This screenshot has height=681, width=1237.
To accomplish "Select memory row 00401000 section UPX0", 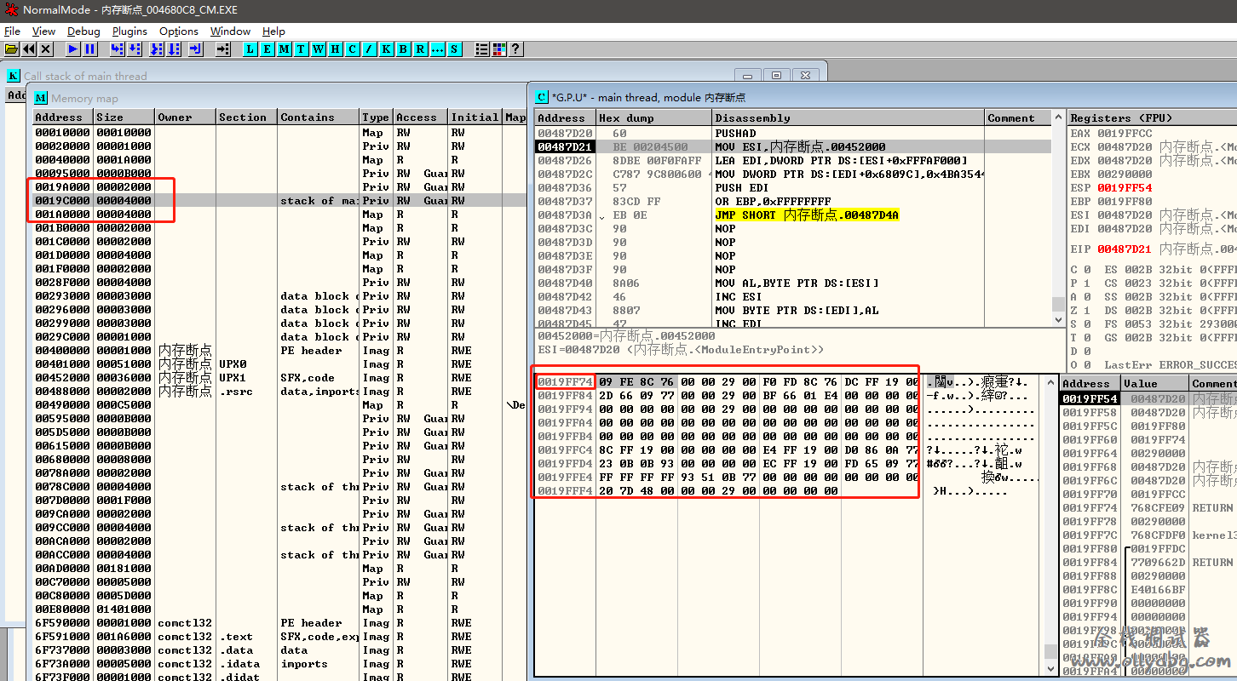I will point(279,364).
